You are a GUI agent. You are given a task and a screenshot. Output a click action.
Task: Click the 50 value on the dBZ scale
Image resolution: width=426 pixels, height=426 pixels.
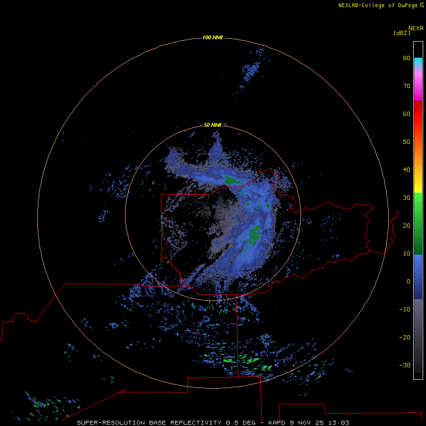click(407, 142)
